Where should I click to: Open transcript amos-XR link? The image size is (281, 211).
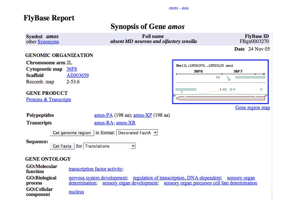pyautogui.click(x=126, y=123)
